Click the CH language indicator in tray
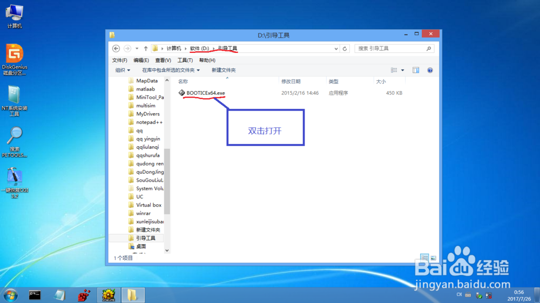Screen dimensions: 540x303 click(459, 295)
